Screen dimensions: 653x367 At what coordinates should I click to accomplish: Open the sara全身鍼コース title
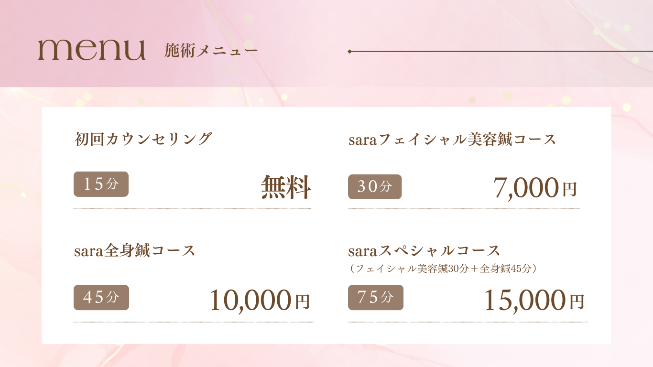click(135, 250)
